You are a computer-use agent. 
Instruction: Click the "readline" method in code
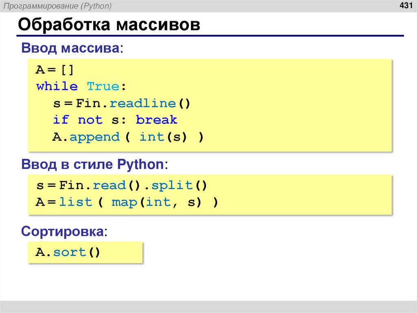coord(143,103)
